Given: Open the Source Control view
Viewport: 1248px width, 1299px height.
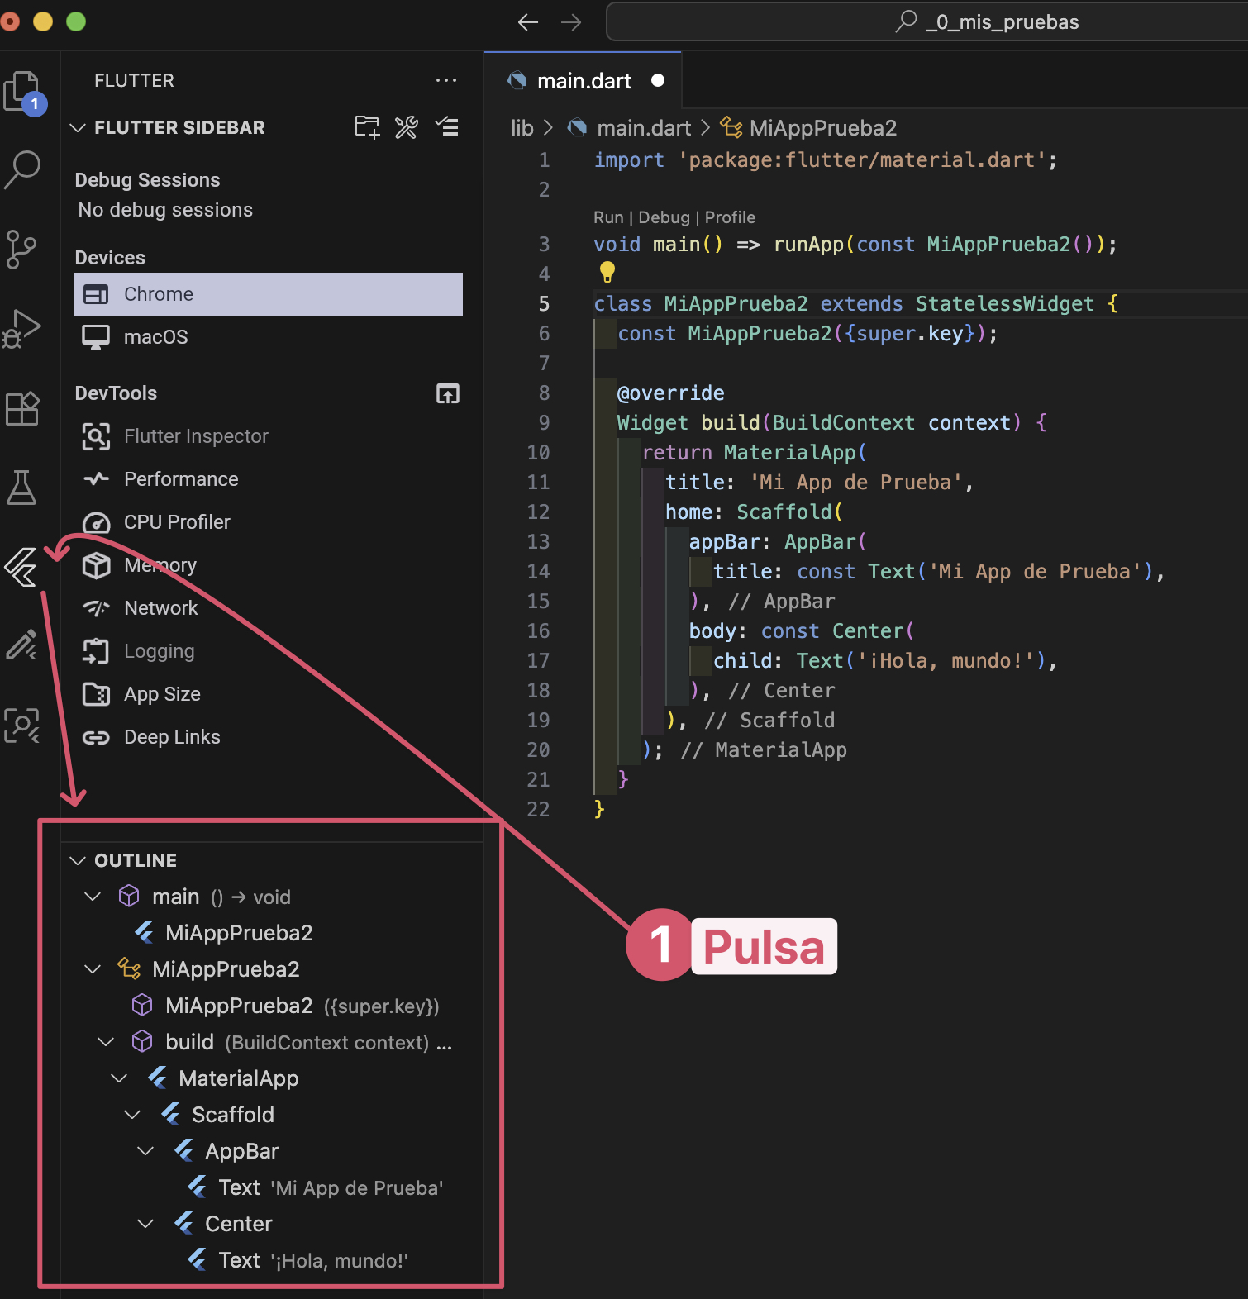Looking at the screenshot, I should tap(22, 249).
